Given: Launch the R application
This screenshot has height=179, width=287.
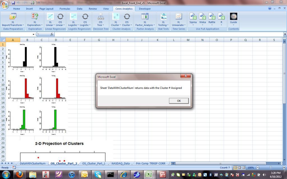Looking at the screenshot, I should 221,19.
